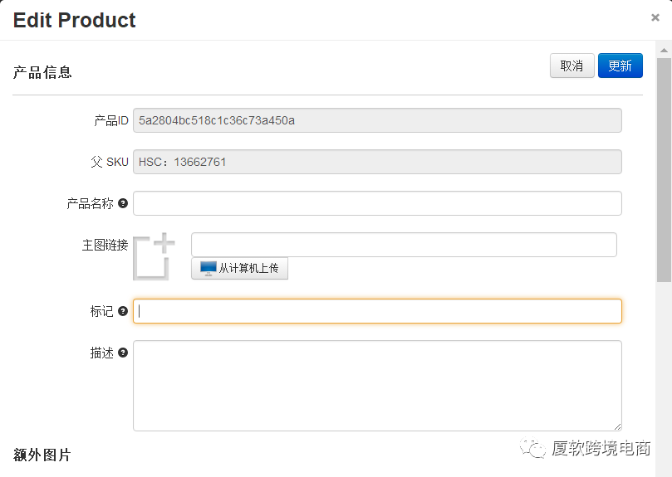This screenshot has width=672, height=477.
Task: Click inside the 描述 text area
Action: click(x=377, y=385)
